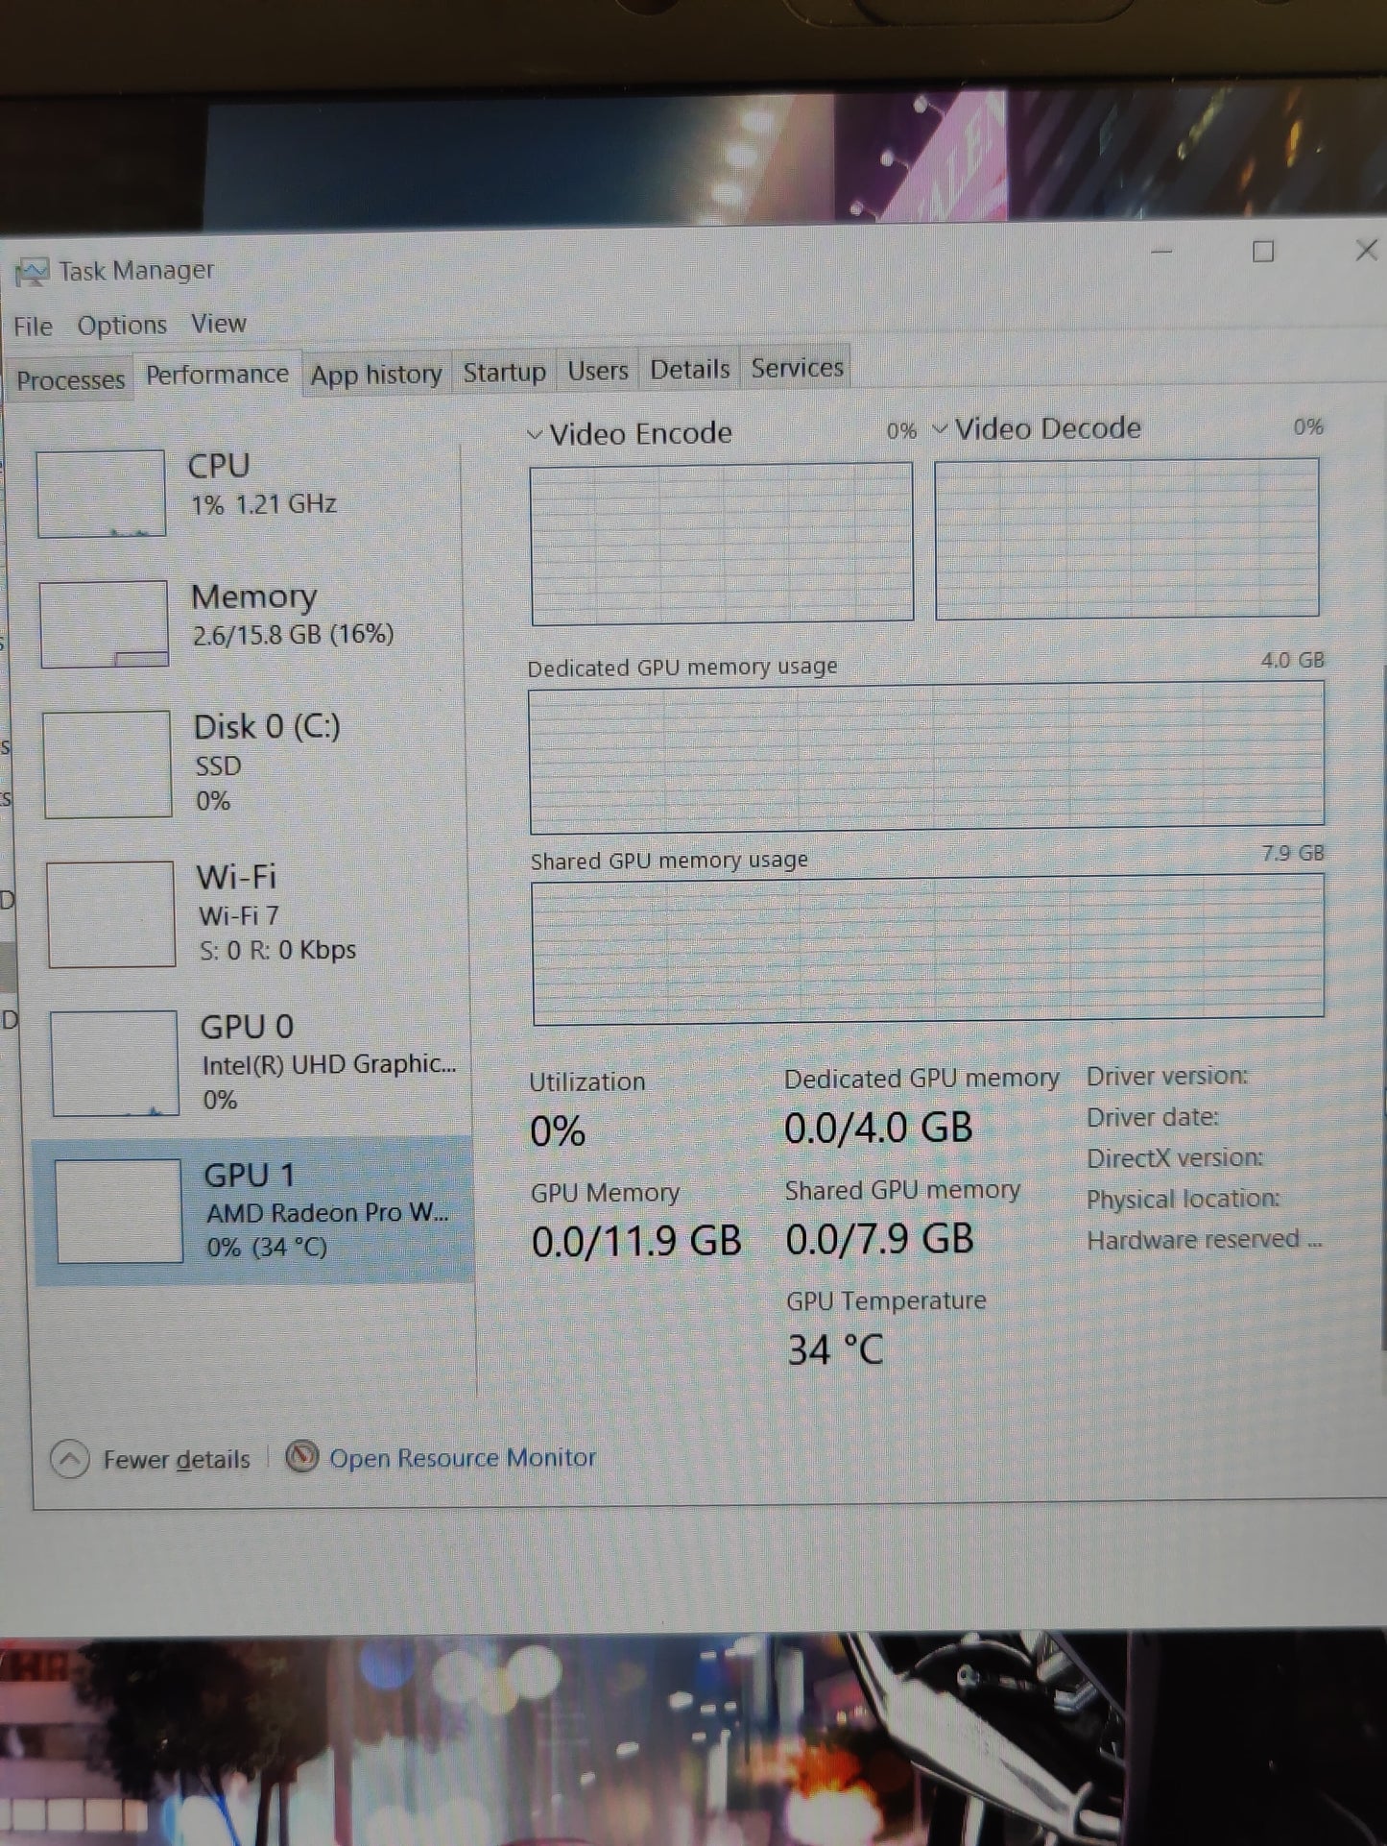Select GPU 1 AMD Radeon Pro entry
The width and height of the screenshot is (1387, 1846).
coord(253,1210)
